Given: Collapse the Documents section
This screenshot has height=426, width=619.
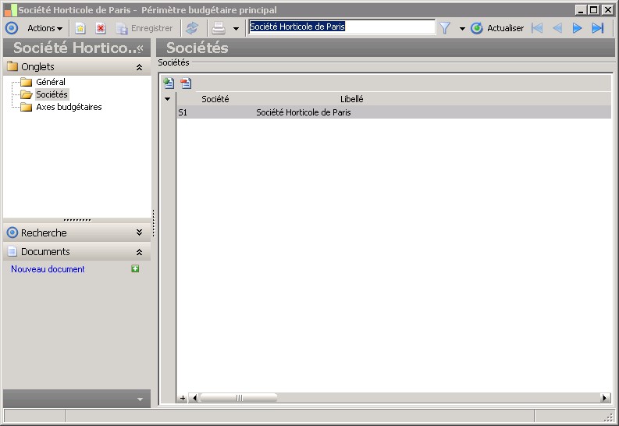Looking at the screenshot, I should click(140, 252).
